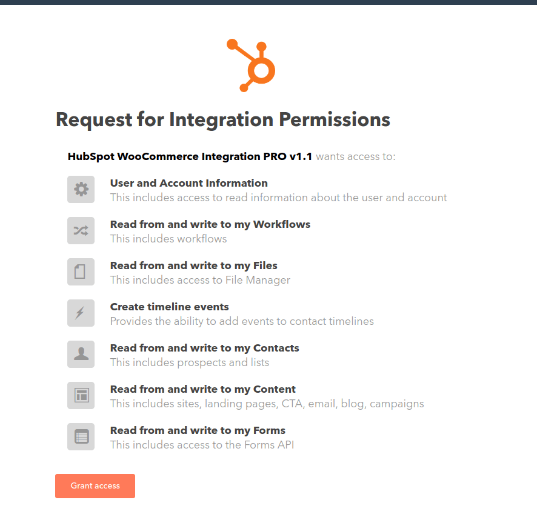The width and height of the screenshot is (537, 517).
Task: Click Read from and write to my Files
Action: [x=193, y=265]
